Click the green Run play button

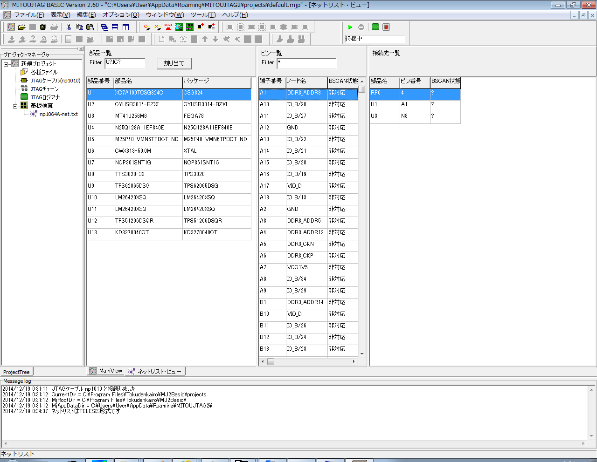pyautogui.click(x=350, y=27)
